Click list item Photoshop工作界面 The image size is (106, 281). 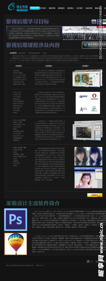(19, 120)
